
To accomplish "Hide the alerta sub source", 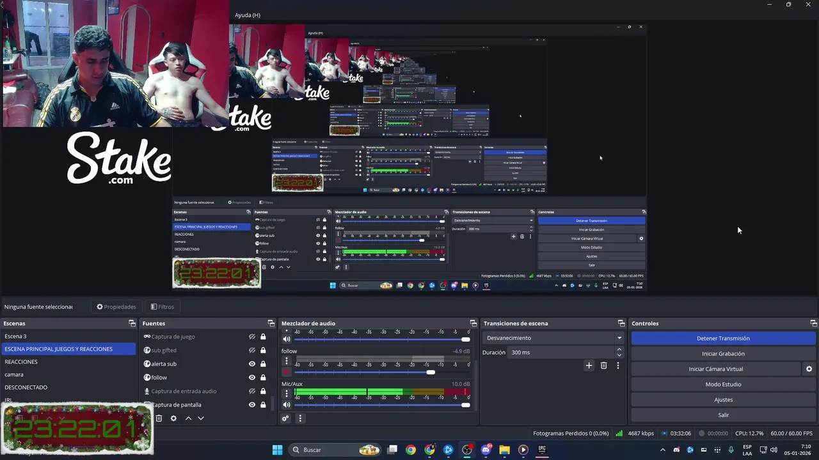I will 252,364.
